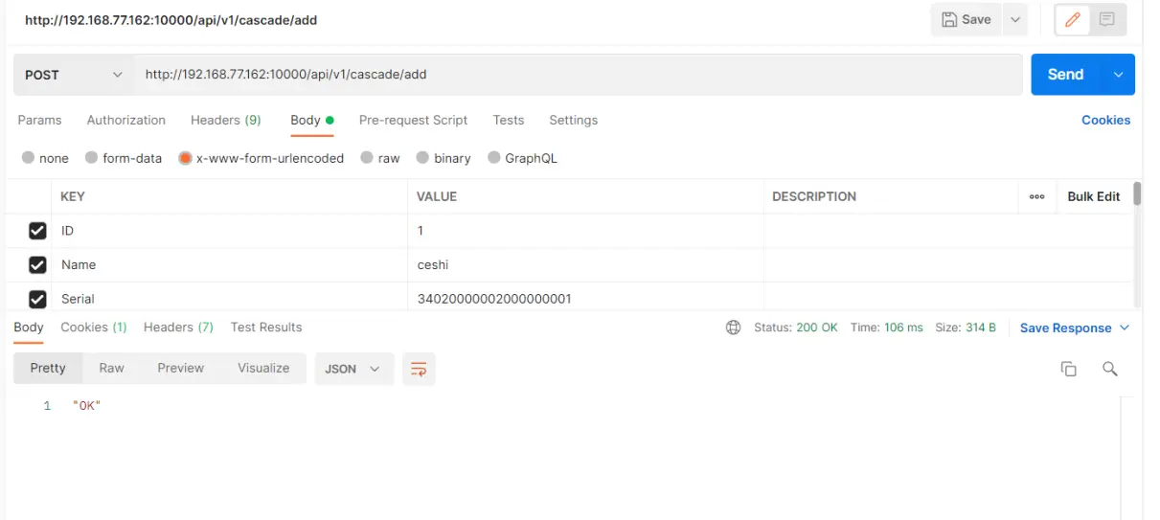Click the copy response icon

point(1068,369)
